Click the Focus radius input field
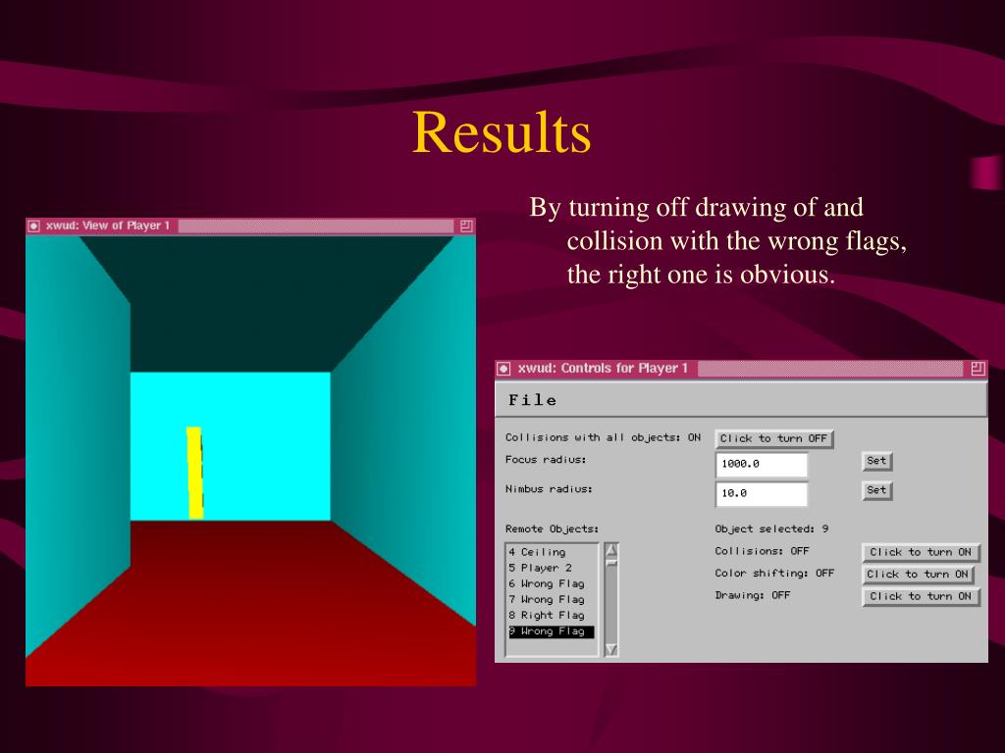The image size is (1005, 753). click(x=761, y=464)
